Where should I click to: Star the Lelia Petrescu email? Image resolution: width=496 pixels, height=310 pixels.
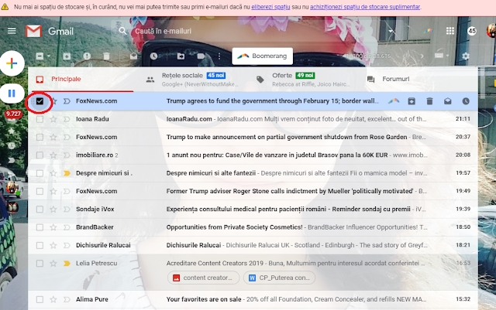pyautogui.click(x=53, y=264)
